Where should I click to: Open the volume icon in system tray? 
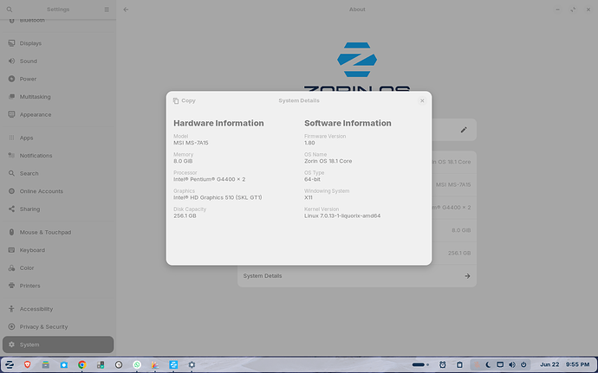click(x=512, y=364)
